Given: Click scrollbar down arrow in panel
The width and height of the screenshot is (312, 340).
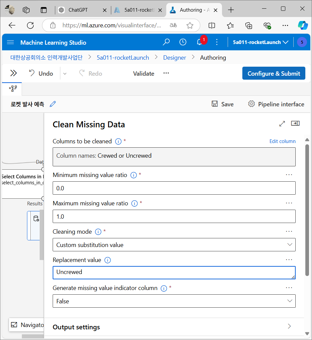Looking at the screenshot, I should tap(307, 333).
